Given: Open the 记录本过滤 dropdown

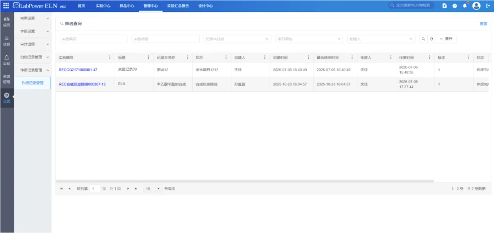Looking at the screenshot, I should [x=237, y=39].
